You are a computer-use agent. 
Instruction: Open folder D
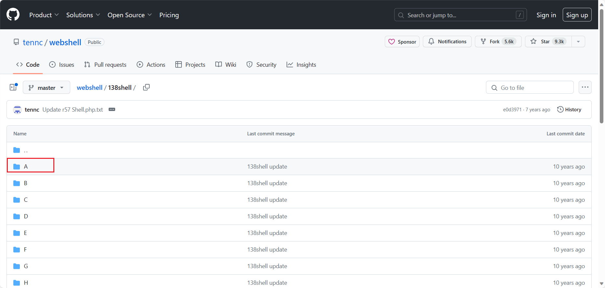click(26, 216)
